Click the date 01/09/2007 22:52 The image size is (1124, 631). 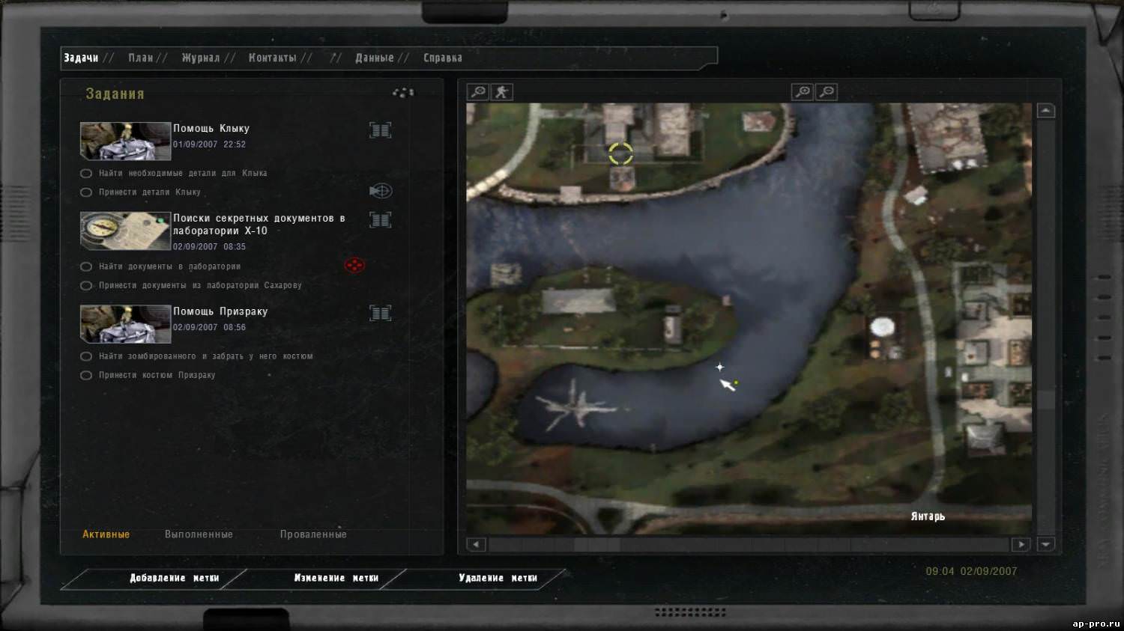pos(209,144)
